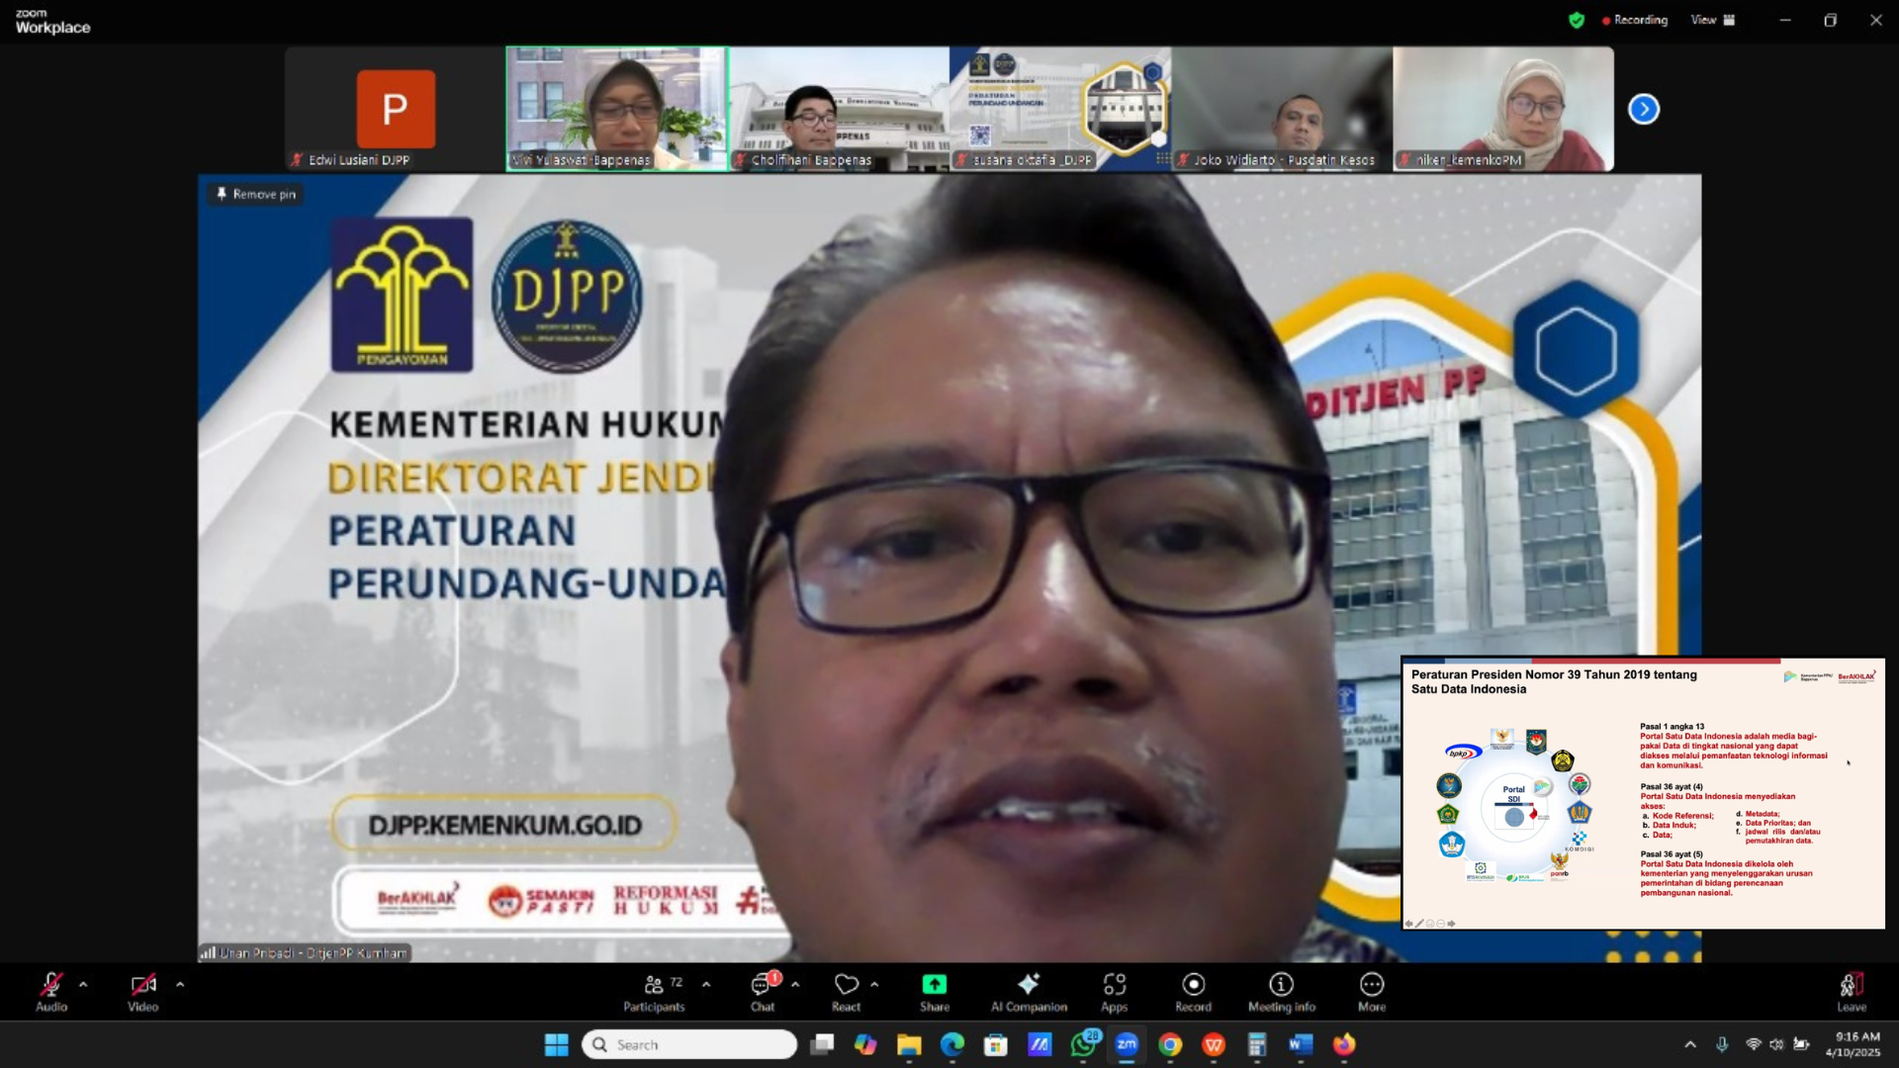Click the green encryption shield icon
Screen dimensions: 1899x1068
click(x=1577, y=20)
